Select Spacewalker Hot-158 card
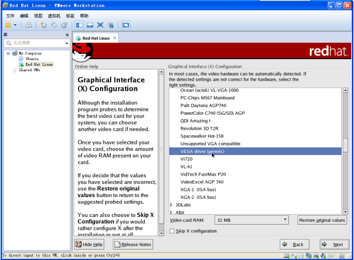The width and height of the screenshot is (354, 260). (255, 136)
